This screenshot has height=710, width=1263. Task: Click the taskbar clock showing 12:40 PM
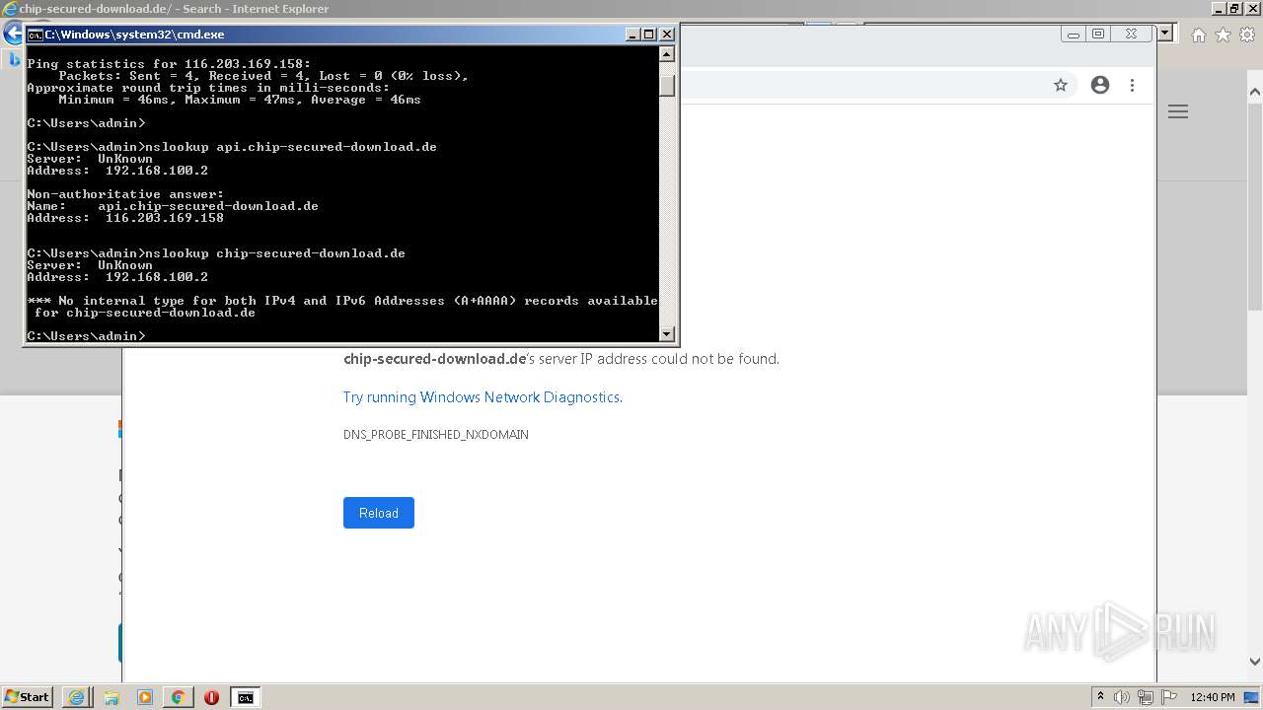[1213, 697]
